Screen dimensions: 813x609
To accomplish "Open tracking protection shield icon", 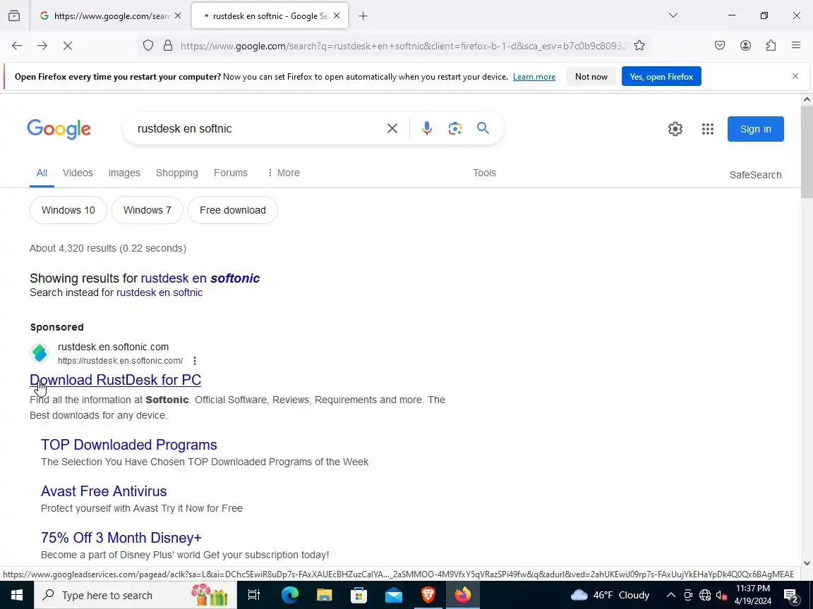I will pyautogui.click(x=148, y=46).
